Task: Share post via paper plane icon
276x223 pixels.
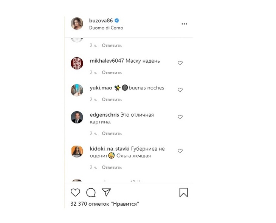Action: coord(106,192)
